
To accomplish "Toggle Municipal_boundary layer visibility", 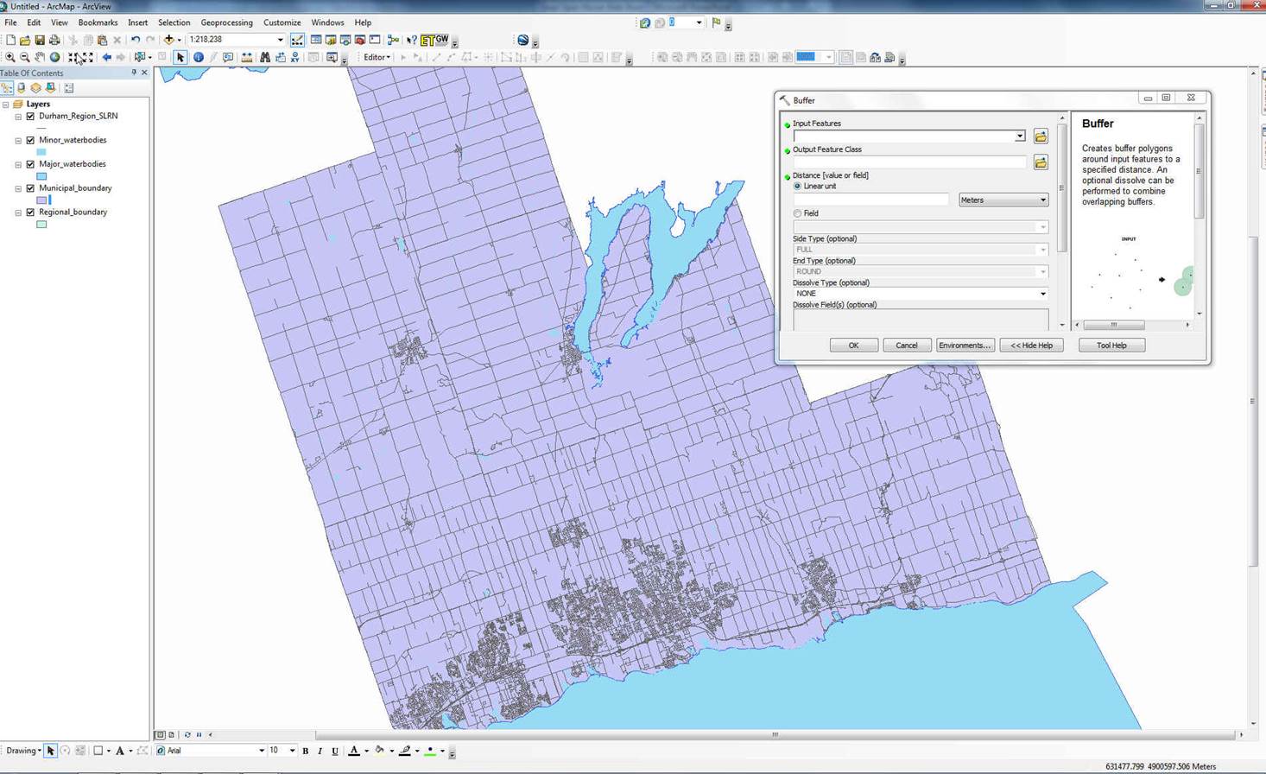I will (30, 188).
